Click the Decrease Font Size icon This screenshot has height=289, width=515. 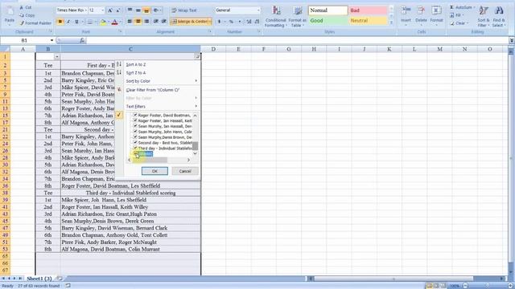point(118,10)
